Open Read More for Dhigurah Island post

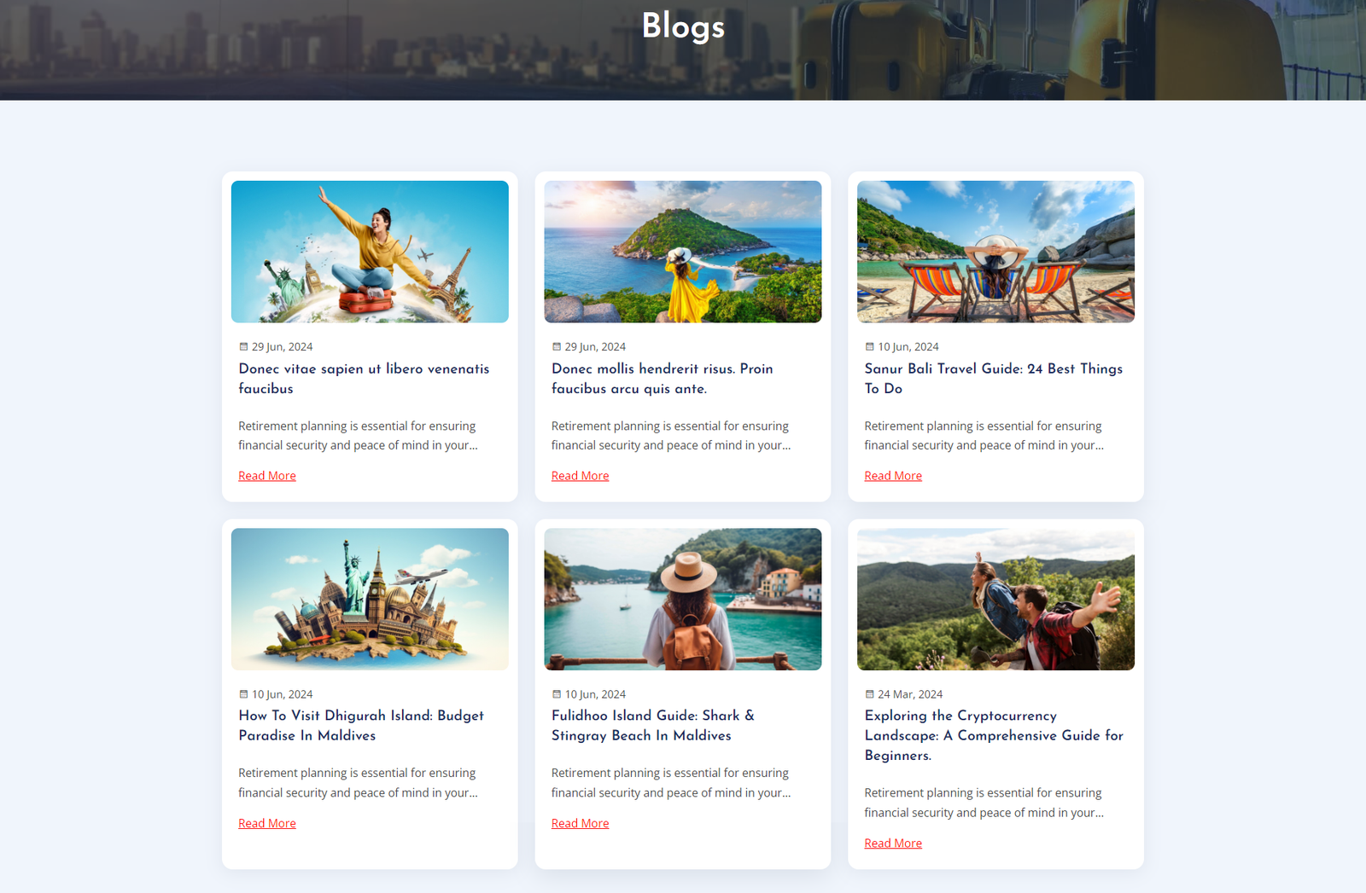click(267, 823)
